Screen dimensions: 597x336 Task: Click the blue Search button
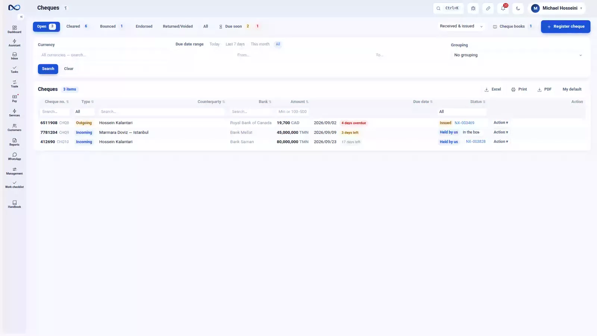click(x=48, y=69)
